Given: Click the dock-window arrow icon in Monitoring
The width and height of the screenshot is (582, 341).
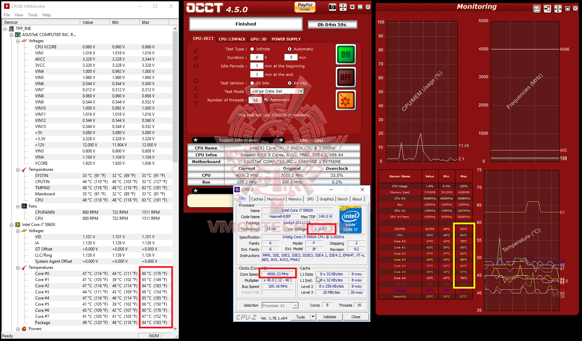Looking at the screenshot, I should [547, 9].
